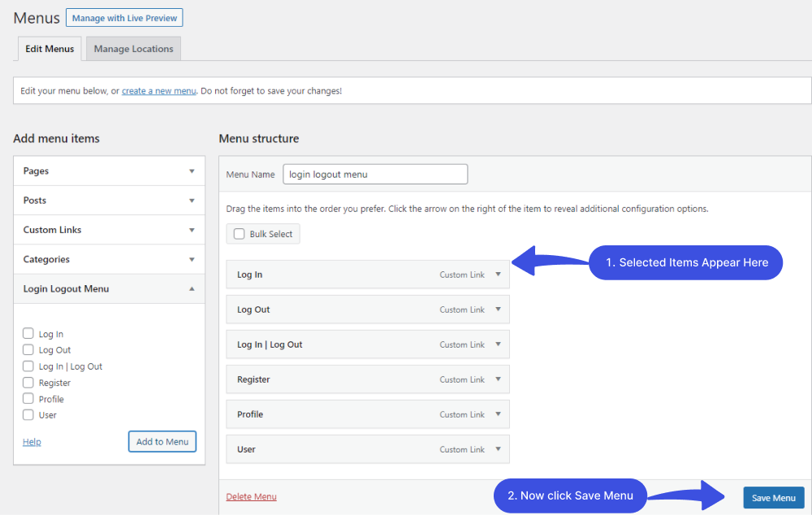The image size is (812, 515).
Task: Click 'Custom Link' label on the User row
Action: point(462,449)
